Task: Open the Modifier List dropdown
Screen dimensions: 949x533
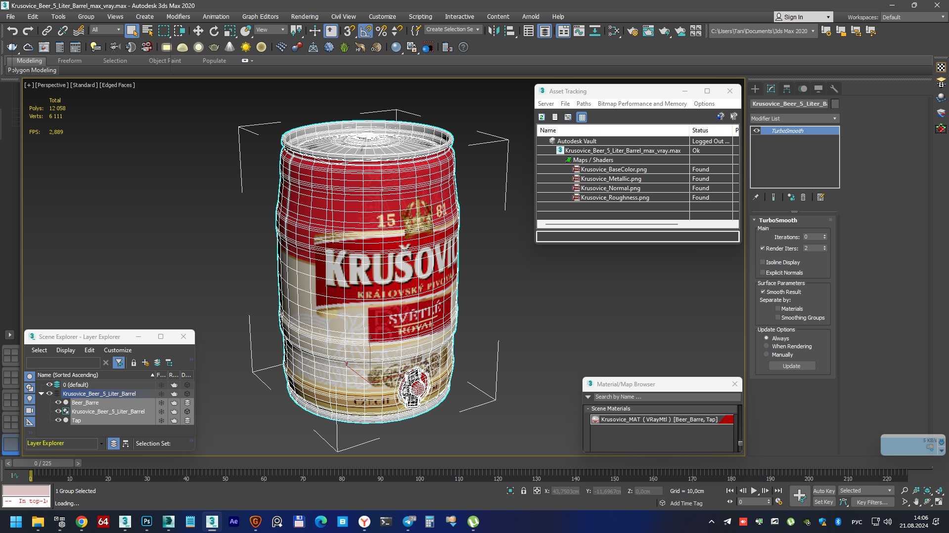Action: [x=794, y=119]
